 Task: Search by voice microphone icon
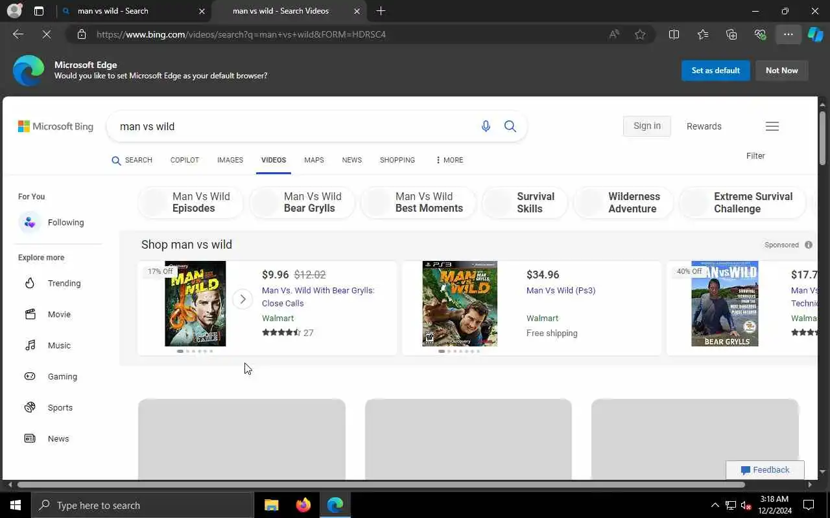[x=486, y=126]
